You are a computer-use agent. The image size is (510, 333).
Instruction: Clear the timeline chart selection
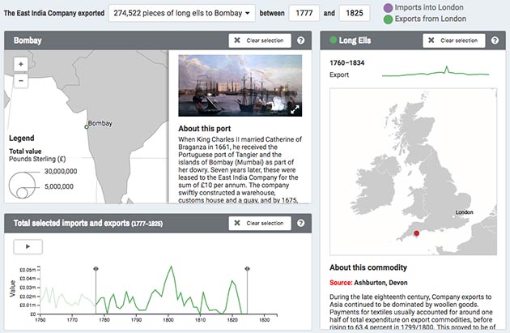[257, 223]
